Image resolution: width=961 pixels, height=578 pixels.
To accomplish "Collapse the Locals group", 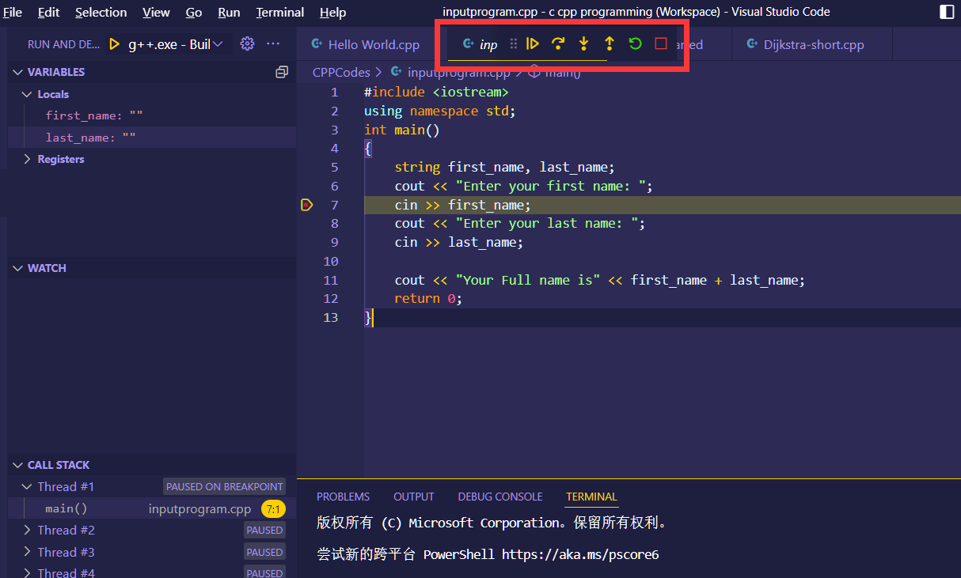I will coord(28,94).
